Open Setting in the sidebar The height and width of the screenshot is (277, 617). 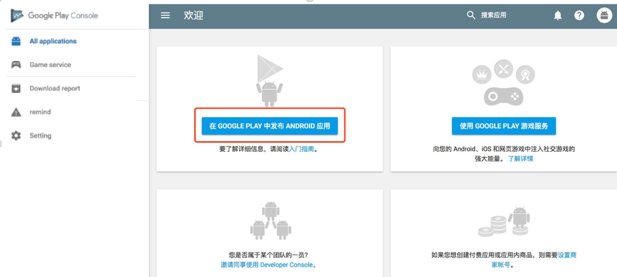point(41,136)
